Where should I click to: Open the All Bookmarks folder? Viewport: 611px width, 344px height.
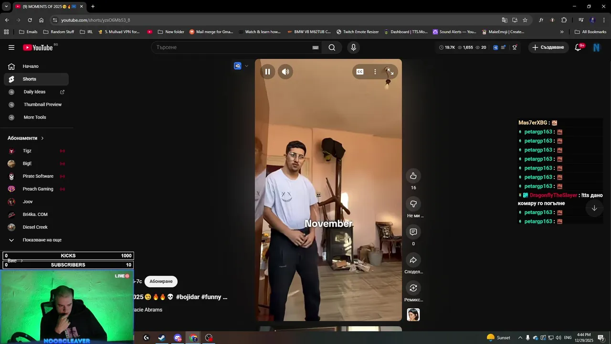pos(590,32)
